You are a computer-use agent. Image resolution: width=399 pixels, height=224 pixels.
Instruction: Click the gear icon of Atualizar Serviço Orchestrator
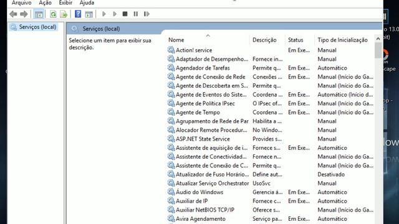[x=171, y=183]
